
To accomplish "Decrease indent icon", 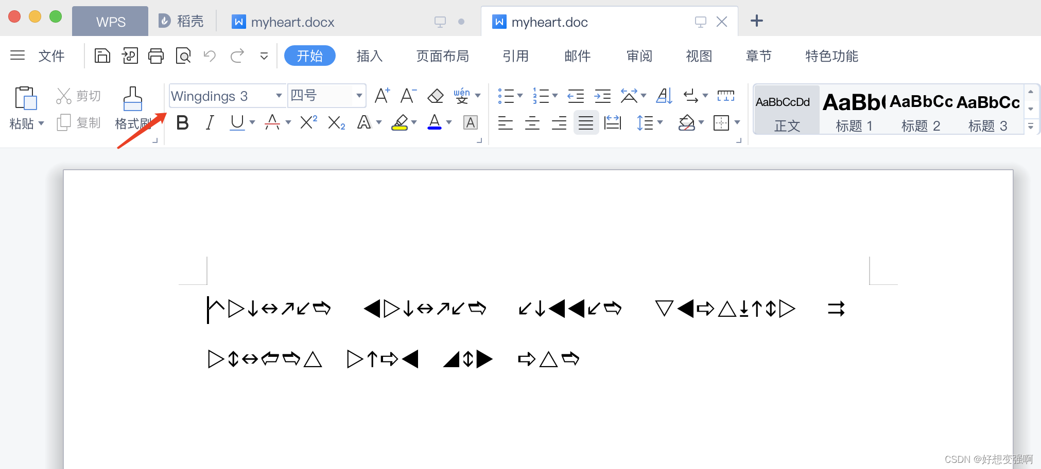I will click(x=576, y=96).
